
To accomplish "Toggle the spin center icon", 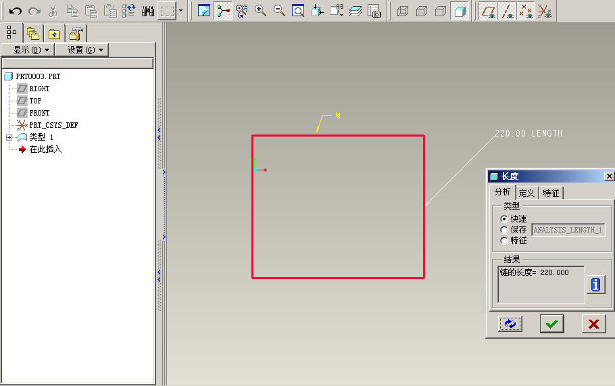I will tap(223, 11).
